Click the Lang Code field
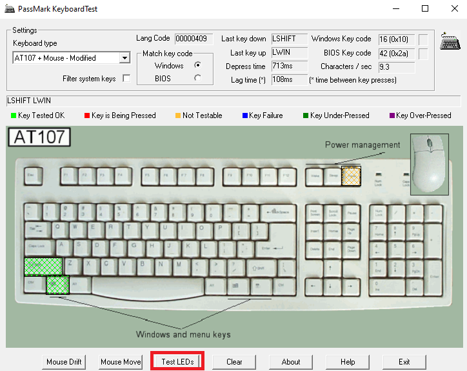The height and width of the screenshot is (371, 467). coord(194,39)
